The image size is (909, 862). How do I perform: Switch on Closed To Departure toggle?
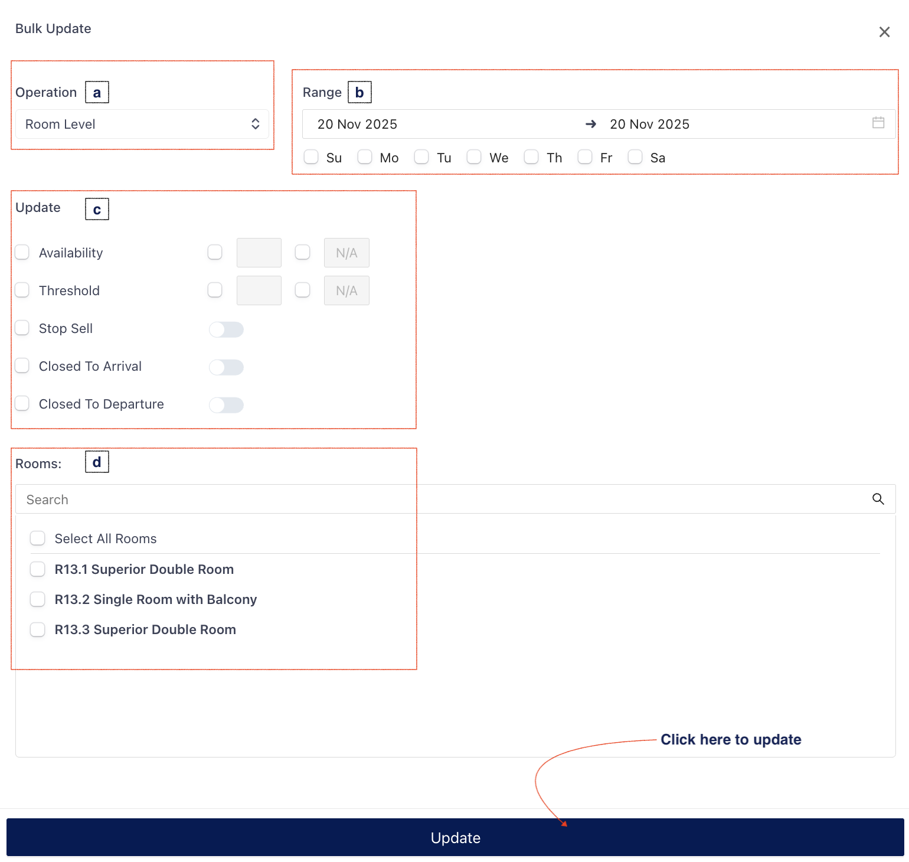[226, 405]
